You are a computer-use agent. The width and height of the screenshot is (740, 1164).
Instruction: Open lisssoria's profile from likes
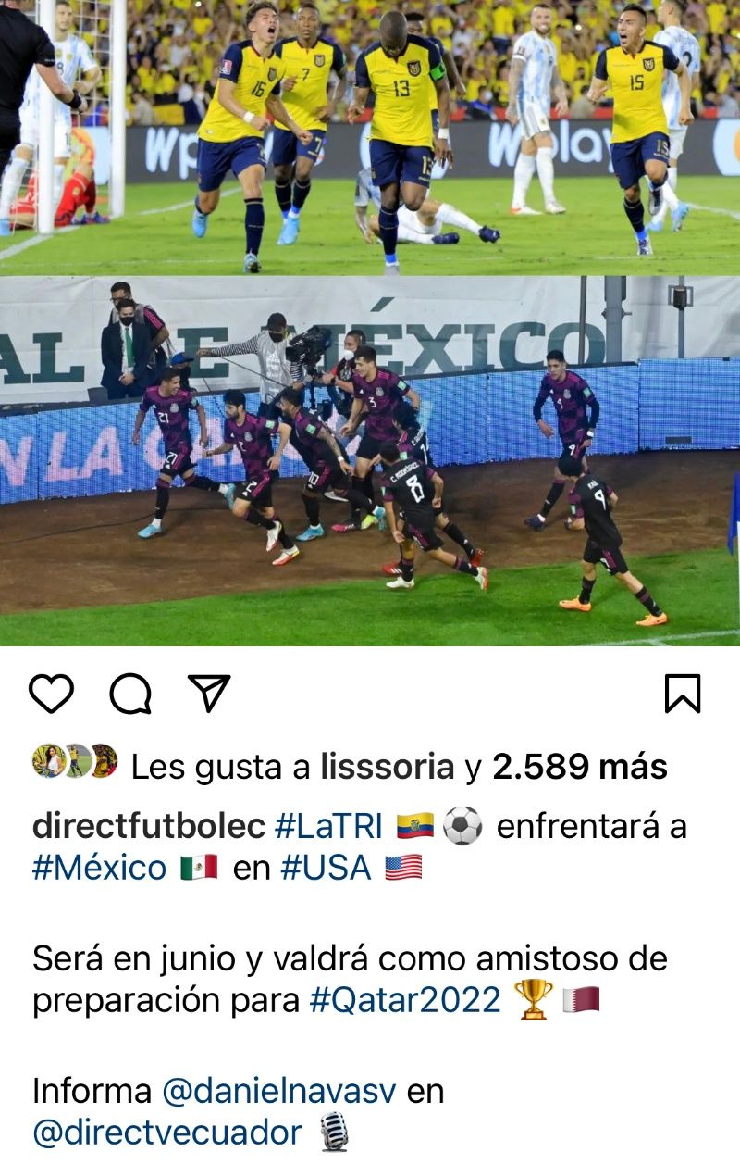pos(387,767)
